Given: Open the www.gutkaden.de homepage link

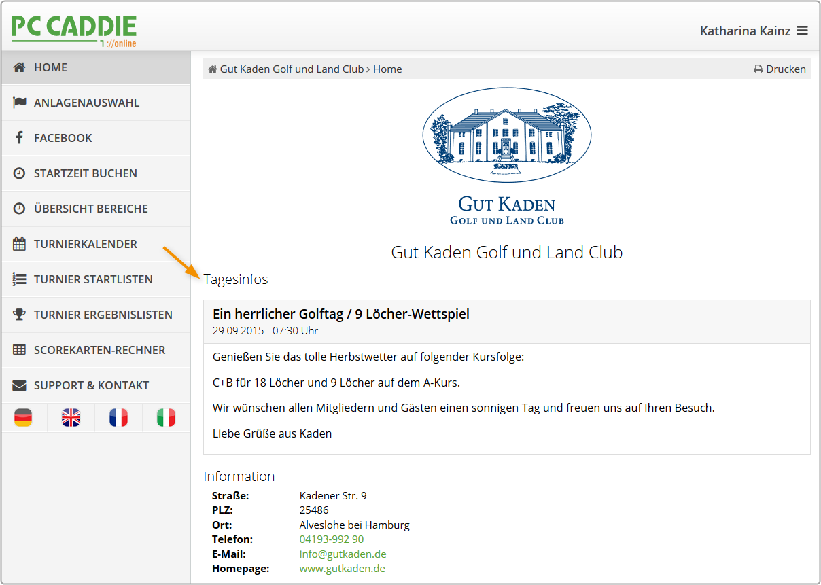Looking at the screenshot, I should [343, 568].
